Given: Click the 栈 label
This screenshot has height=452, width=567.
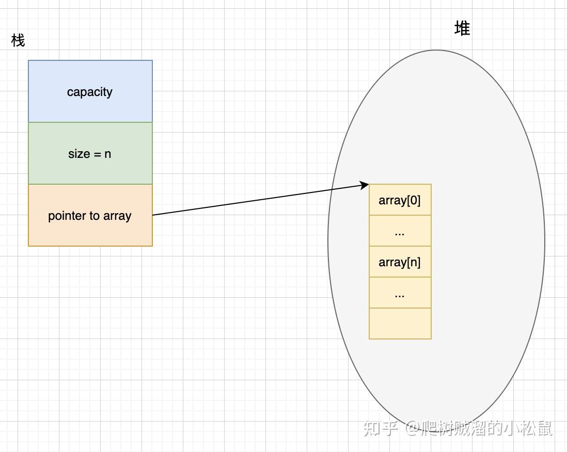Looking at the screenshot, I should coord(18,40).
